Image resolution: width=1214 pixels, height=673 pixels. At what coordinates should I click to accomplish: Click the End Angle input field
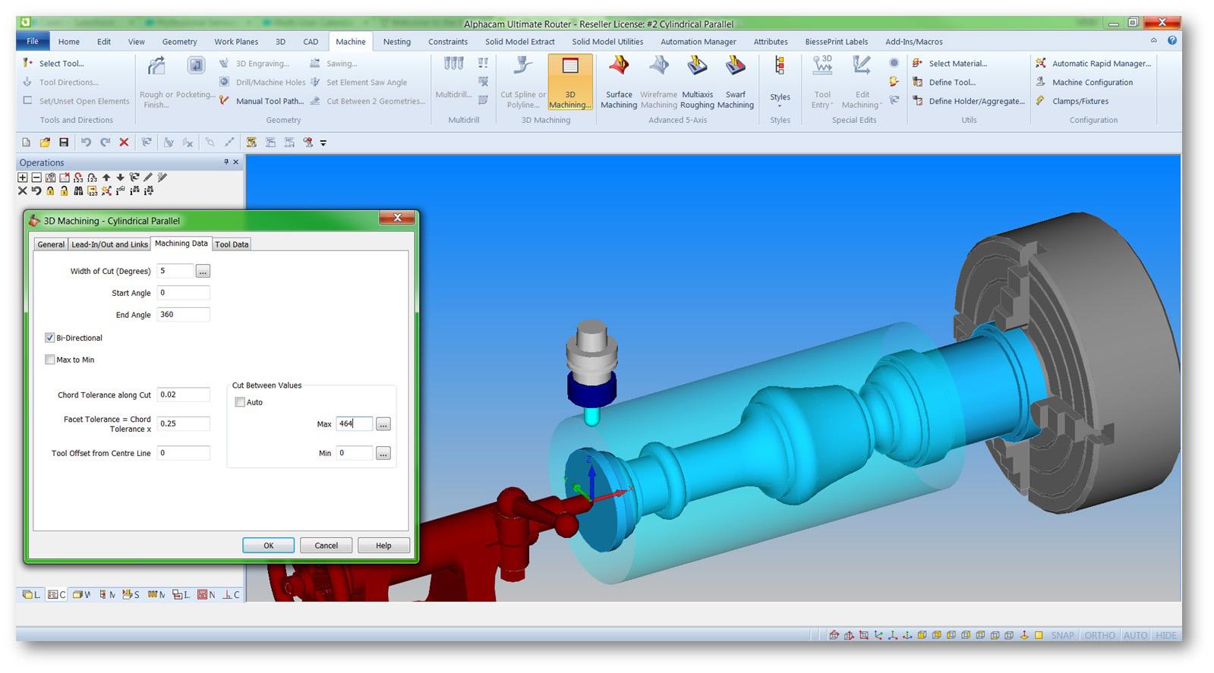coord(183,315)
